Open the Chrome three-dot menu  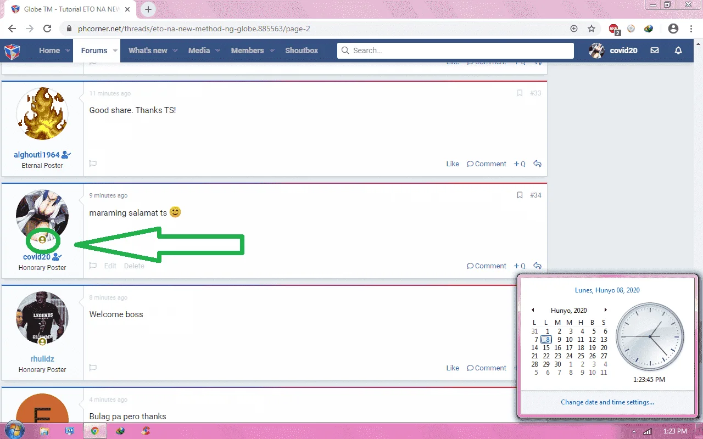click(x=692, y=29)
